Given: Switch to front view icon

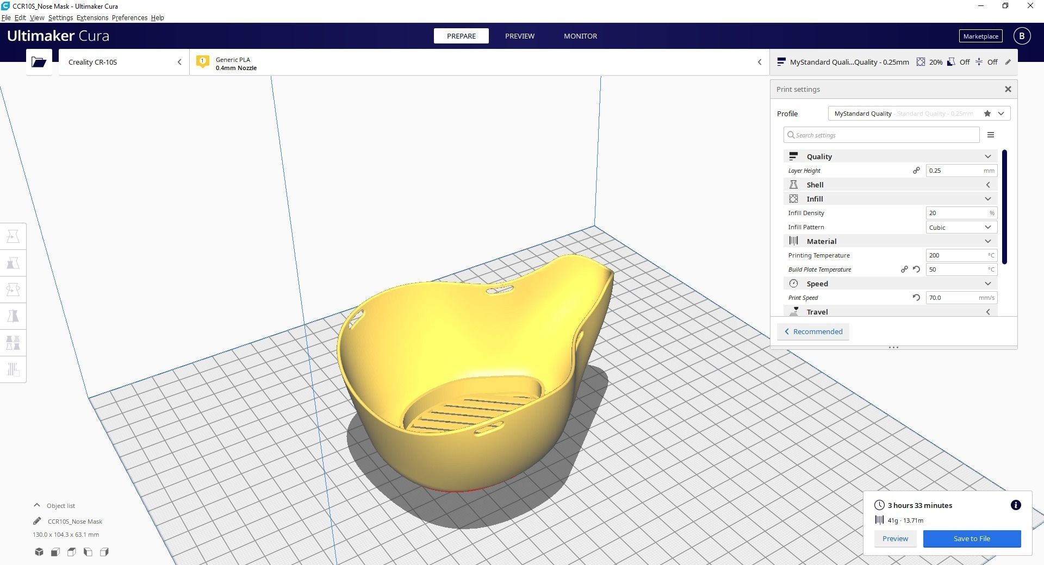Looking at the screenshot, I should [55, 552].
